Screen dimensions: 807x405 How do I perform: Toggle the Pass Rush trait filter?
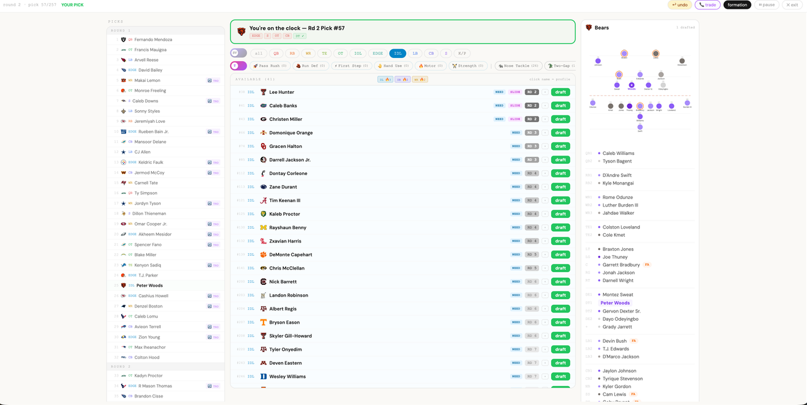click(x=270, y=66)
